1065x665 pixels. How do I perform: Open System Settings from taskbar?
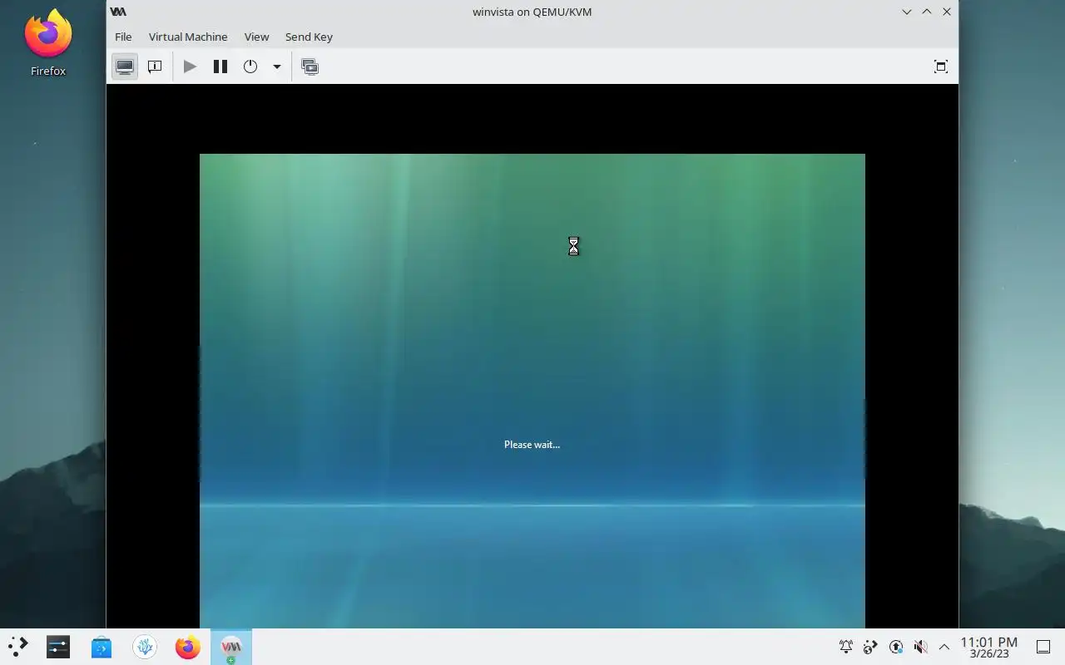(x=58, y=647)
